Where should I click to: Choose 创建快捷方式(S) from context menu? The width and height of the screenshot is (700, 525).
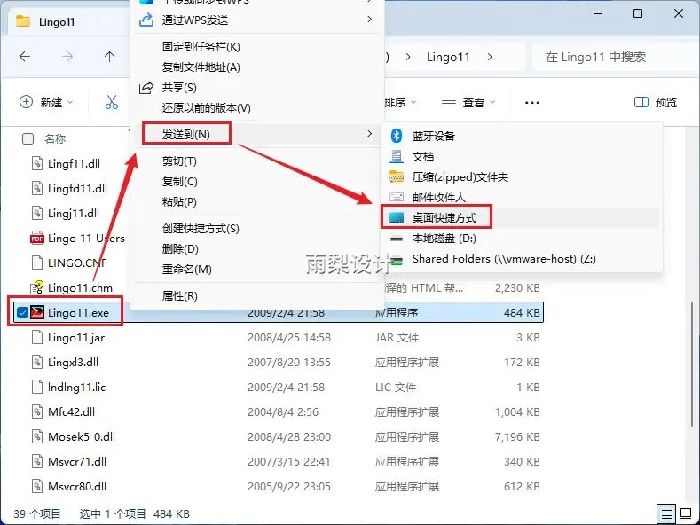(x=201, y=229)
